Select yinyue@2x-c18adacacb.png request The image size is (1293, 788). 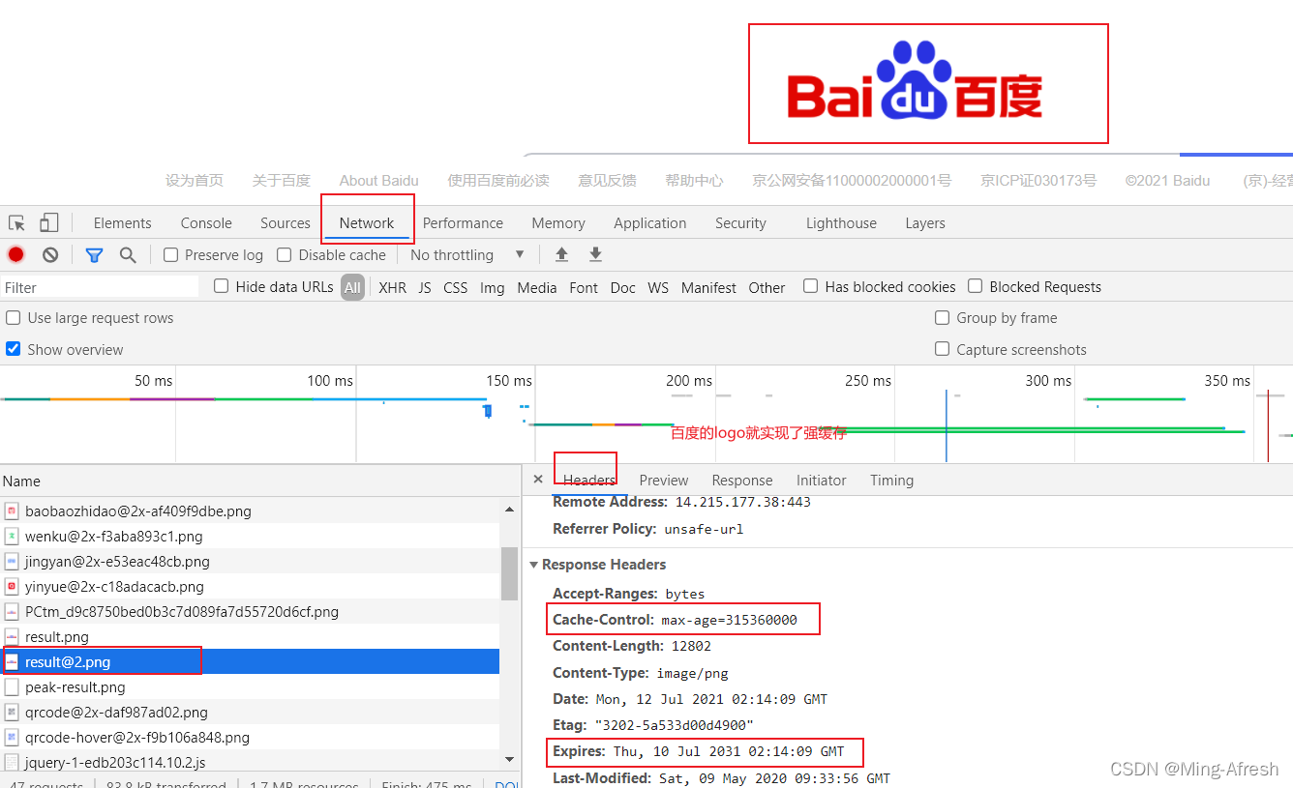(x=250, y=586)
